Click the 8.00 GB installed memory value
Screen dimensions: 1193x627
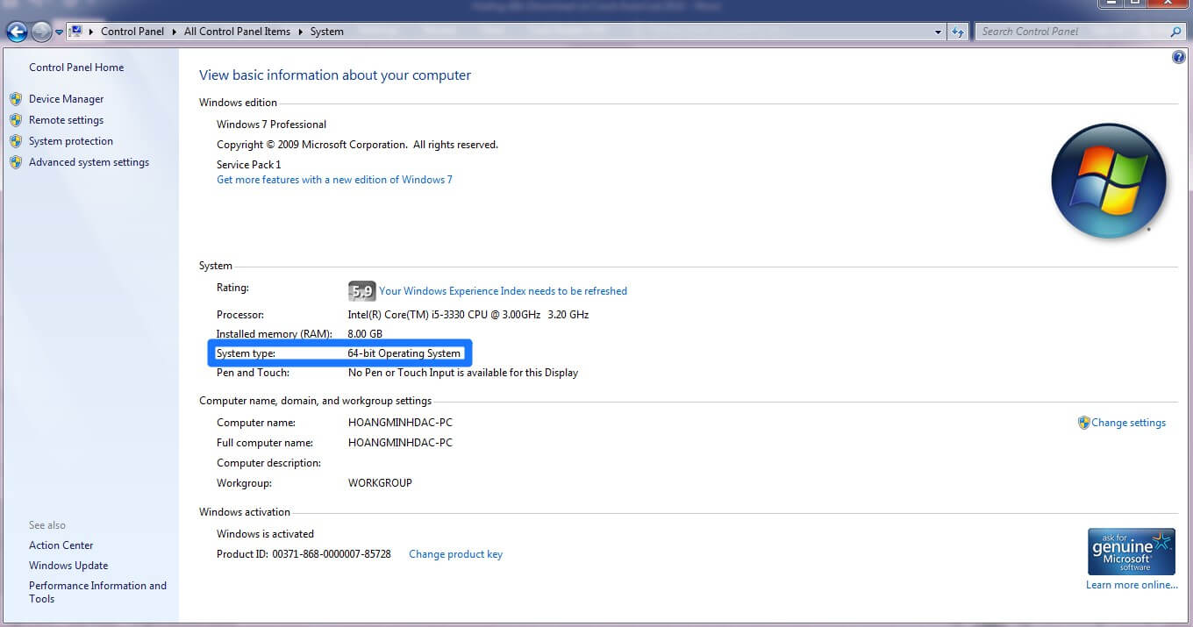(x=365, y=334)
